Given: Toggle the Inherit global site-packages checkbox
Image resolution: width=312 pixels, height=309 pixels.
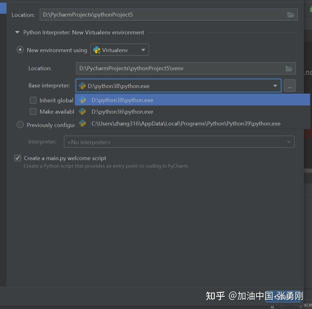Looking at the screenshot, I should pos(33,100).
